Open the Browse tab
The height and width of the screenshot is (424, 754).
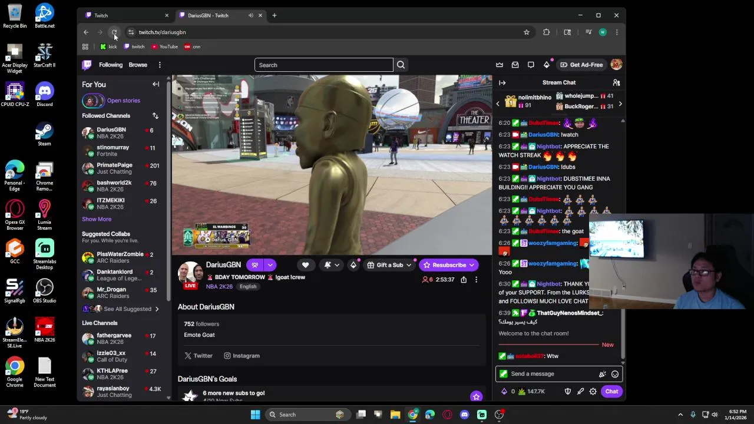(138, 65)
